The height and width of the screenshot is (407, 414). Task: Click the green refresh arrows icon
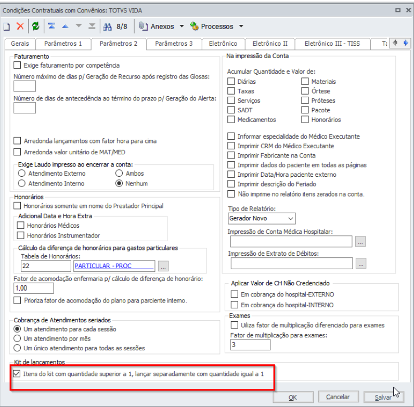point(36,26)
